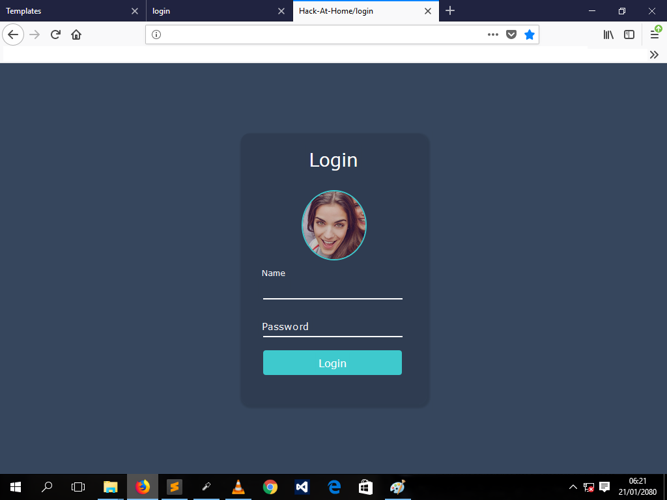Close the Templates tab
The width and height of the screenshot is (667, 500).
pyautogui.click(x=134, y=11)
